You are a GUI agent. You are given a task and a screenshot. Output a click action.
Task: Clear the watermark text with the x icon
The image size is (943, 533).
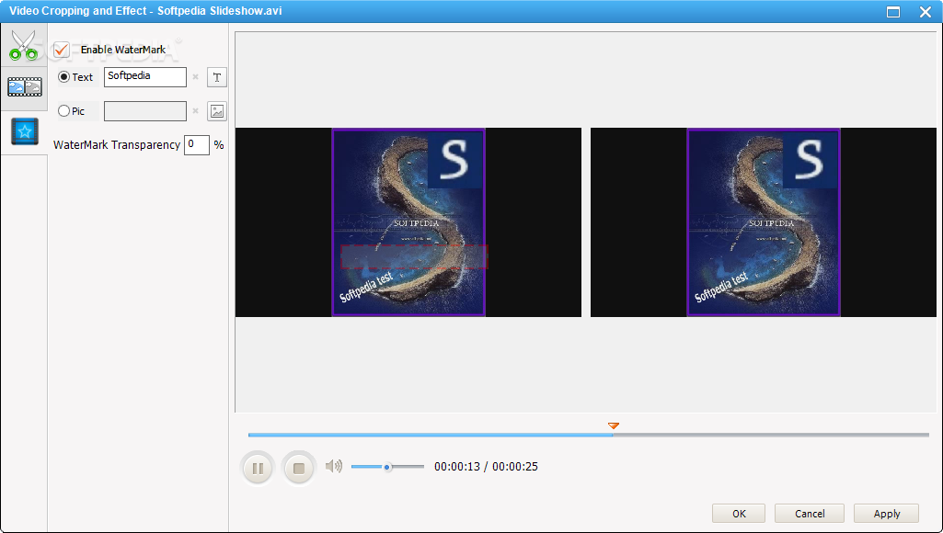click(x=195, y=77)
